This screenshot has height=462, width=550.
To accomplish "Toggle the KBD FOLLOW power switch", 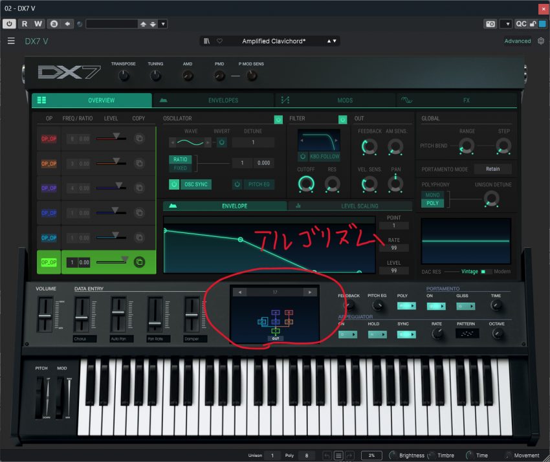I will click(x=303, y=157).
